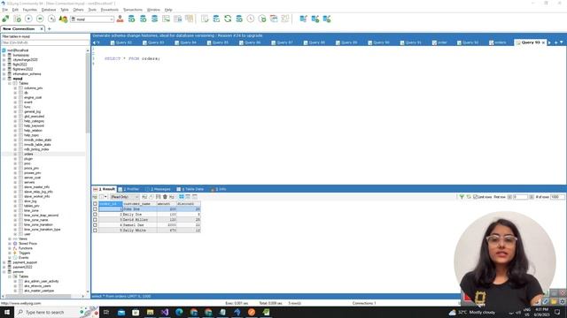Close the New Connection tab
567x318 pixels.
tap(42, 29)
